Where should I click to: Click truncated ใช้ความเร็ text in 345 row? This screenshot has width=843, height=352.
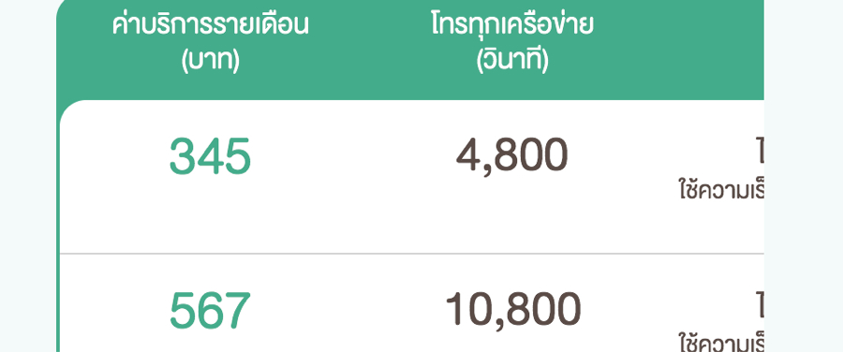pyautogui.click(x=721, y=190)
